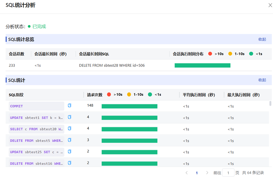Click the 已完成 analysis status
This screenshot has width=273, height=182.
pyautogui.click(x=39, y=26)
